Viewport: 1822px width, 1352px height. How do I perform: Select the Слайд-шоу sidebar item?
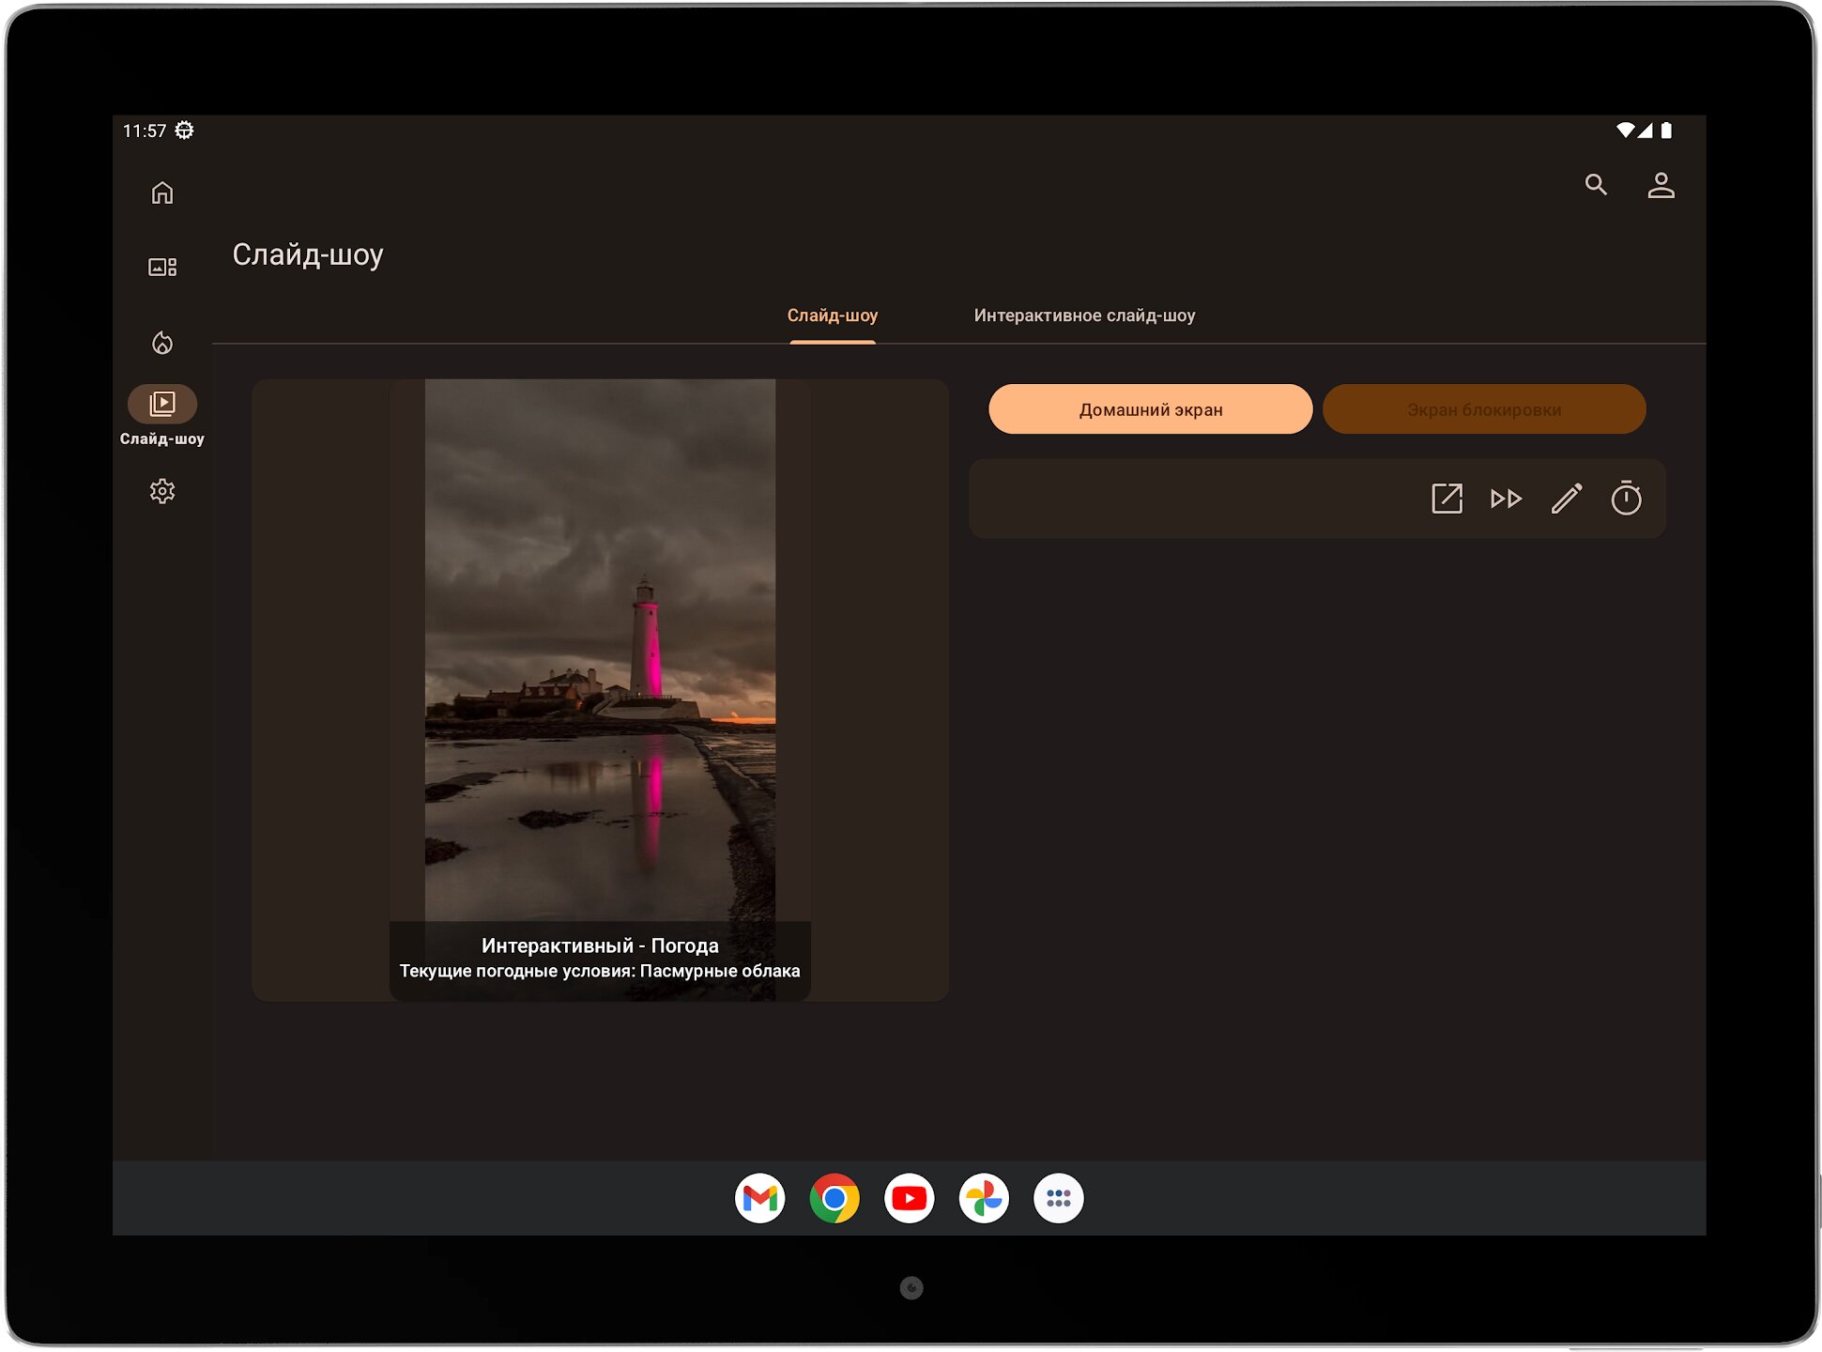(x=162, y=405)
